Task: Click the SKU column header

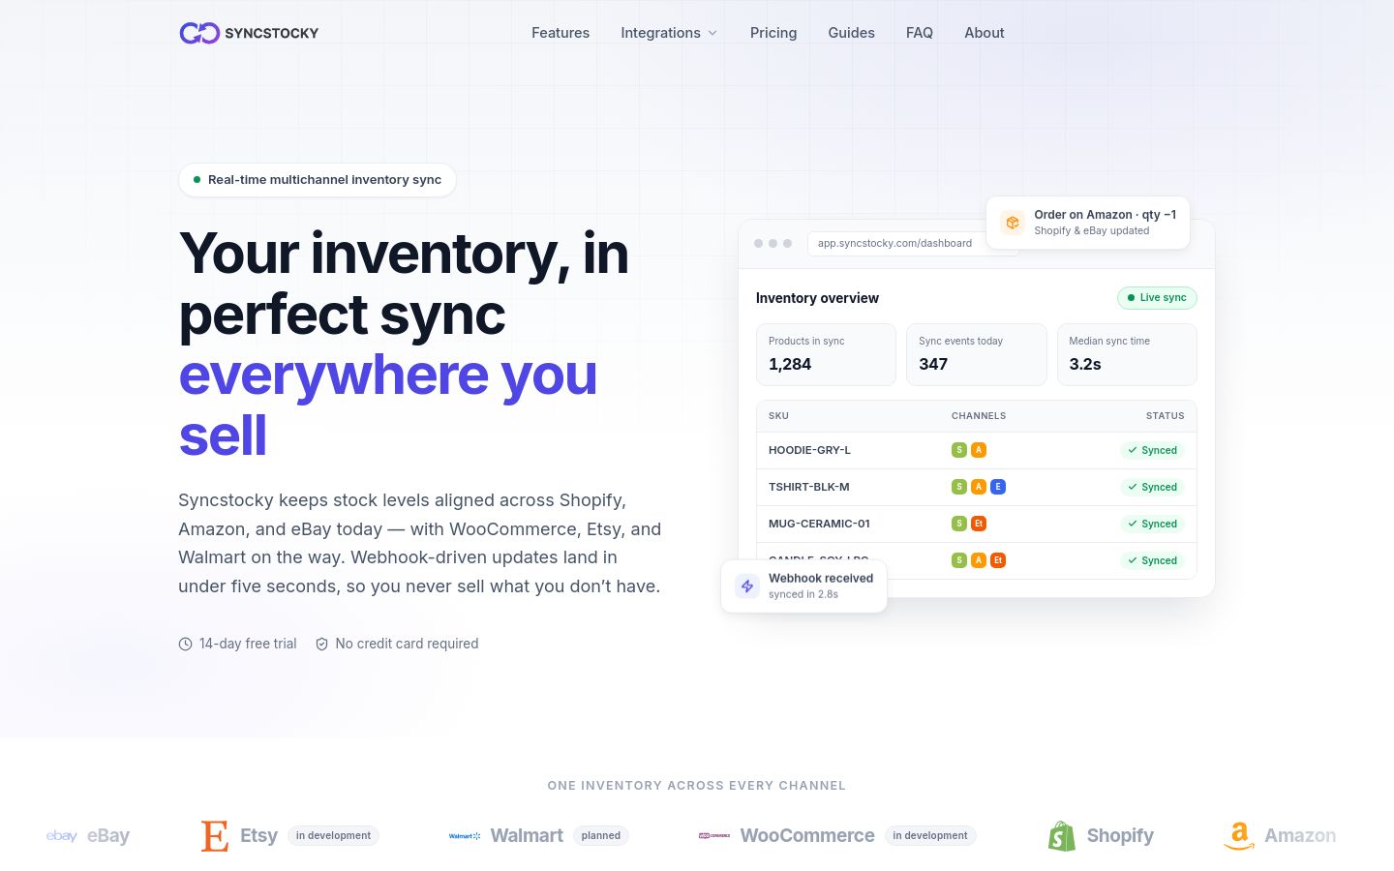Action: click(778, 416)
